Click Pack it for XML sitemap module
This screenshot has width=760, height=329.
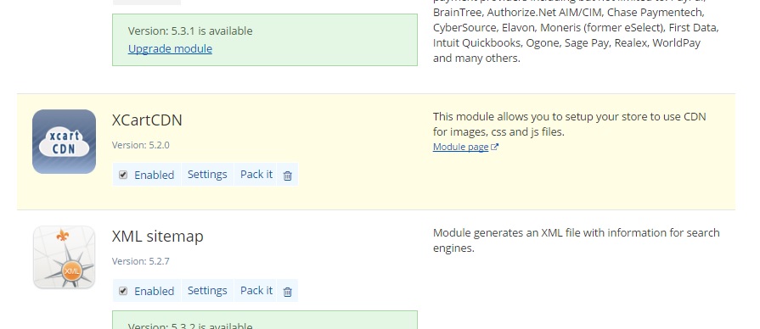[x=256, y=290]
